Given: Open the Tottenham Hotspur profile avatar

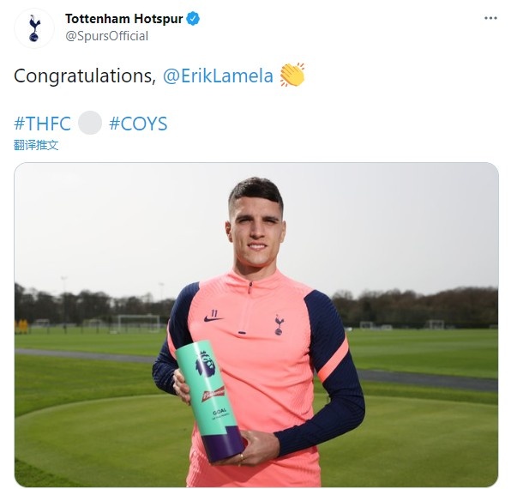Looking at the screenshot, I should pyautogui.click(x=34, y=28).
